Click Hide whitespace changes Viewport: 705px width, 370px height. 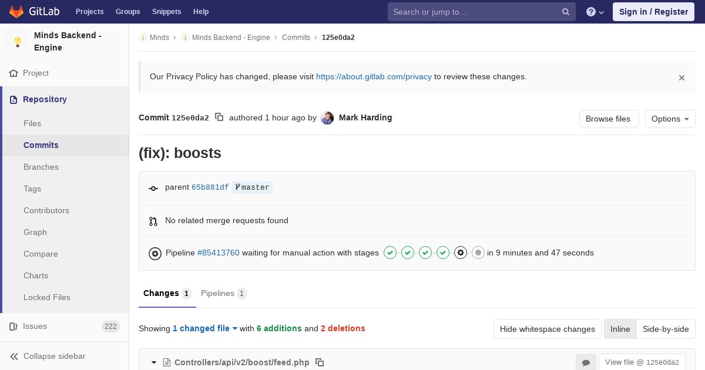click(x=548, y=329)
